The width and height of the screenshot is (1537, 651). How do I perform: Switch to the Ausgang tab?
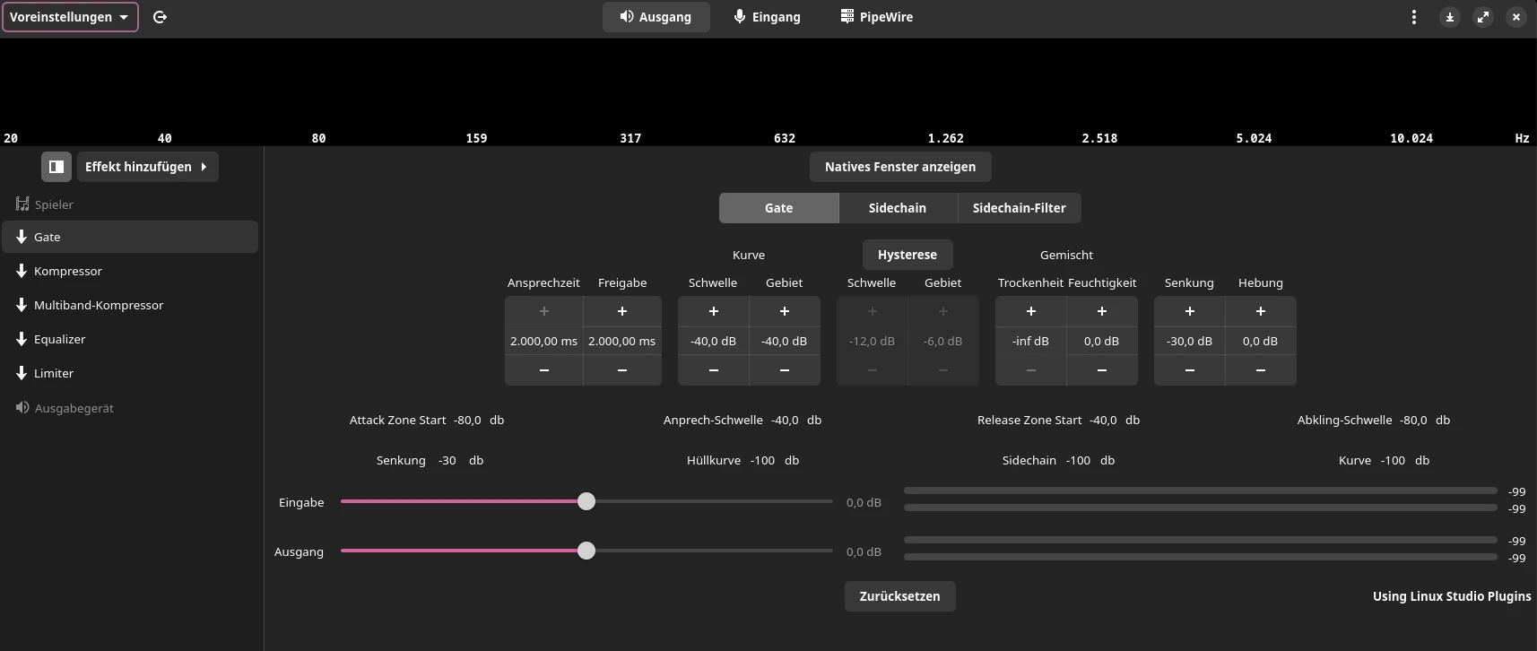pos(656,17)
